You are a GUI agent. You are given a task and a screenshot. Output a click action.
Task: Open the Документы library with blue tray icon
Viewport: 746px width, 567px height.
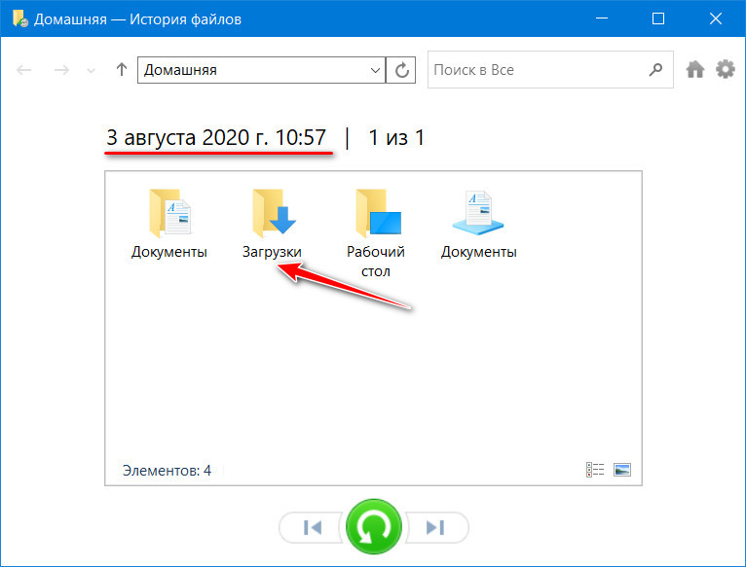pos(478,224)
